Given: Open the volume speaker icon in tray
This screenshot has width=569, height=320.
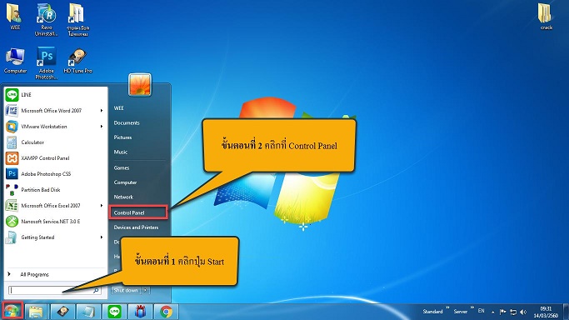Looking at the screenshot, I should (523, 312).
